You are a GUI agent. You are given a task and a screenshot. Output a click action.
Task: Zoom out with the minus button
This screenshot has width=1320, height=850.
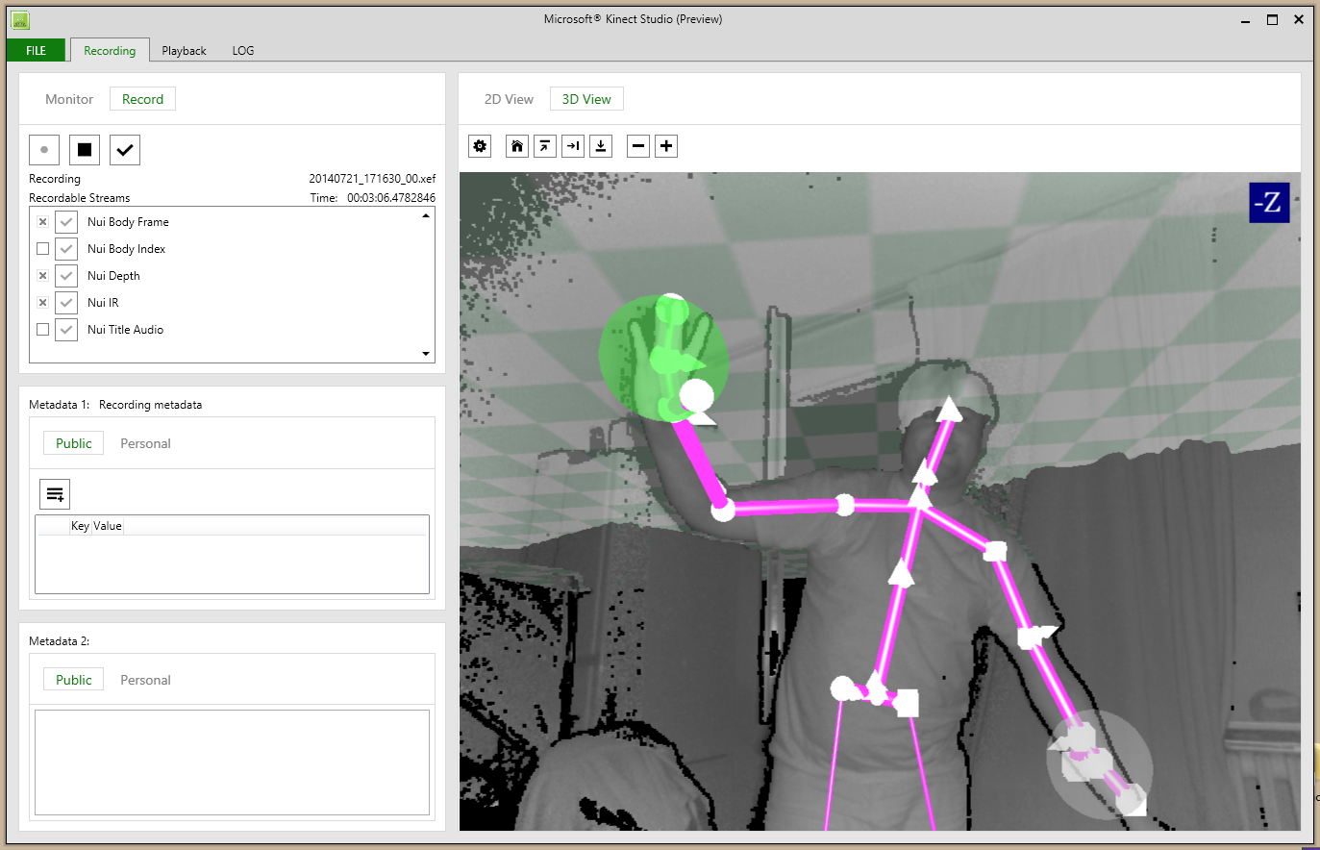[x=638, y=146]
